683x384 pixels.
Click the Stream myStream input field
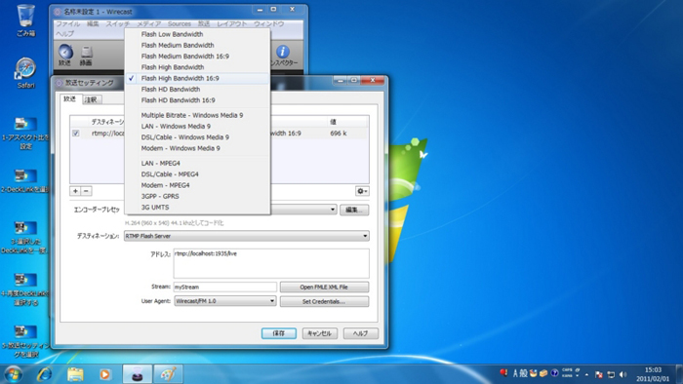[x=225, y=287]
